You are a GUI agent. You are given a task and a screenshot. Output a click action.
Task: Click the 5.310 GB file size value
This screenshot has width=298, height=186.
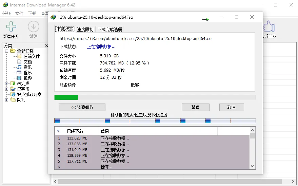point(109,56)
